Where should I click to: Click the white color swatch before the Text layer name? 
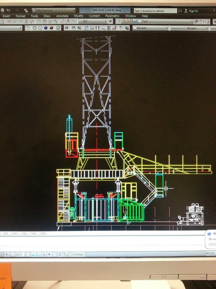pos(140,21)
